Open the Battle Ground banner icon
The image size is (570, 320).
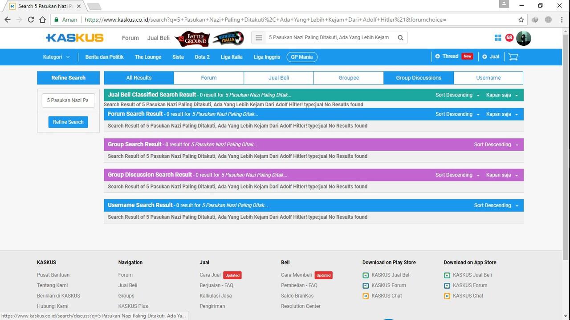pos(191,38)
